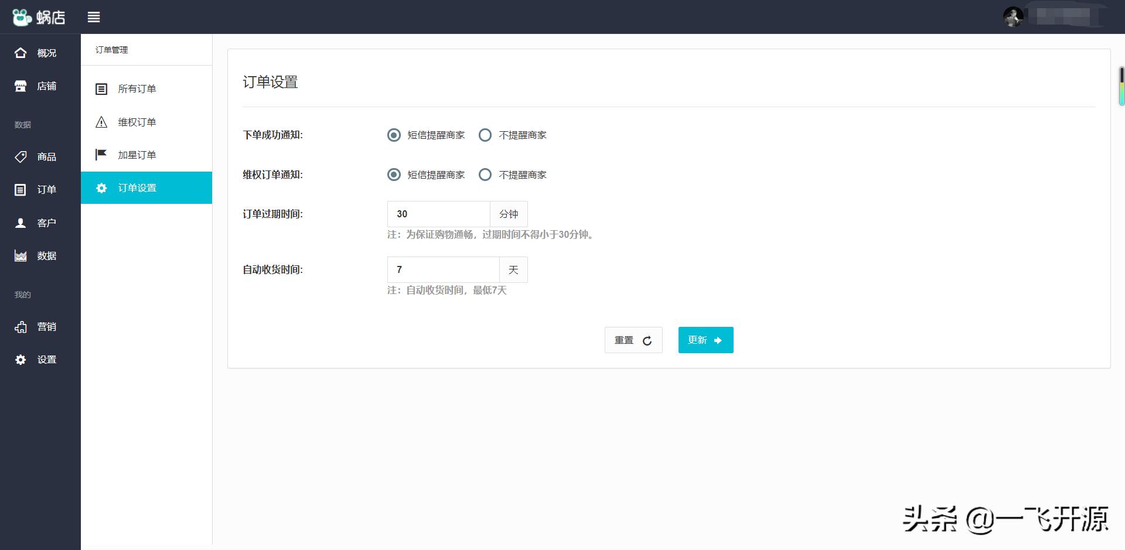This screenshot has height=550, width=1125.
Task: Click the 重置 reset button
Action: pyautogui.click(x=633, y=340)
